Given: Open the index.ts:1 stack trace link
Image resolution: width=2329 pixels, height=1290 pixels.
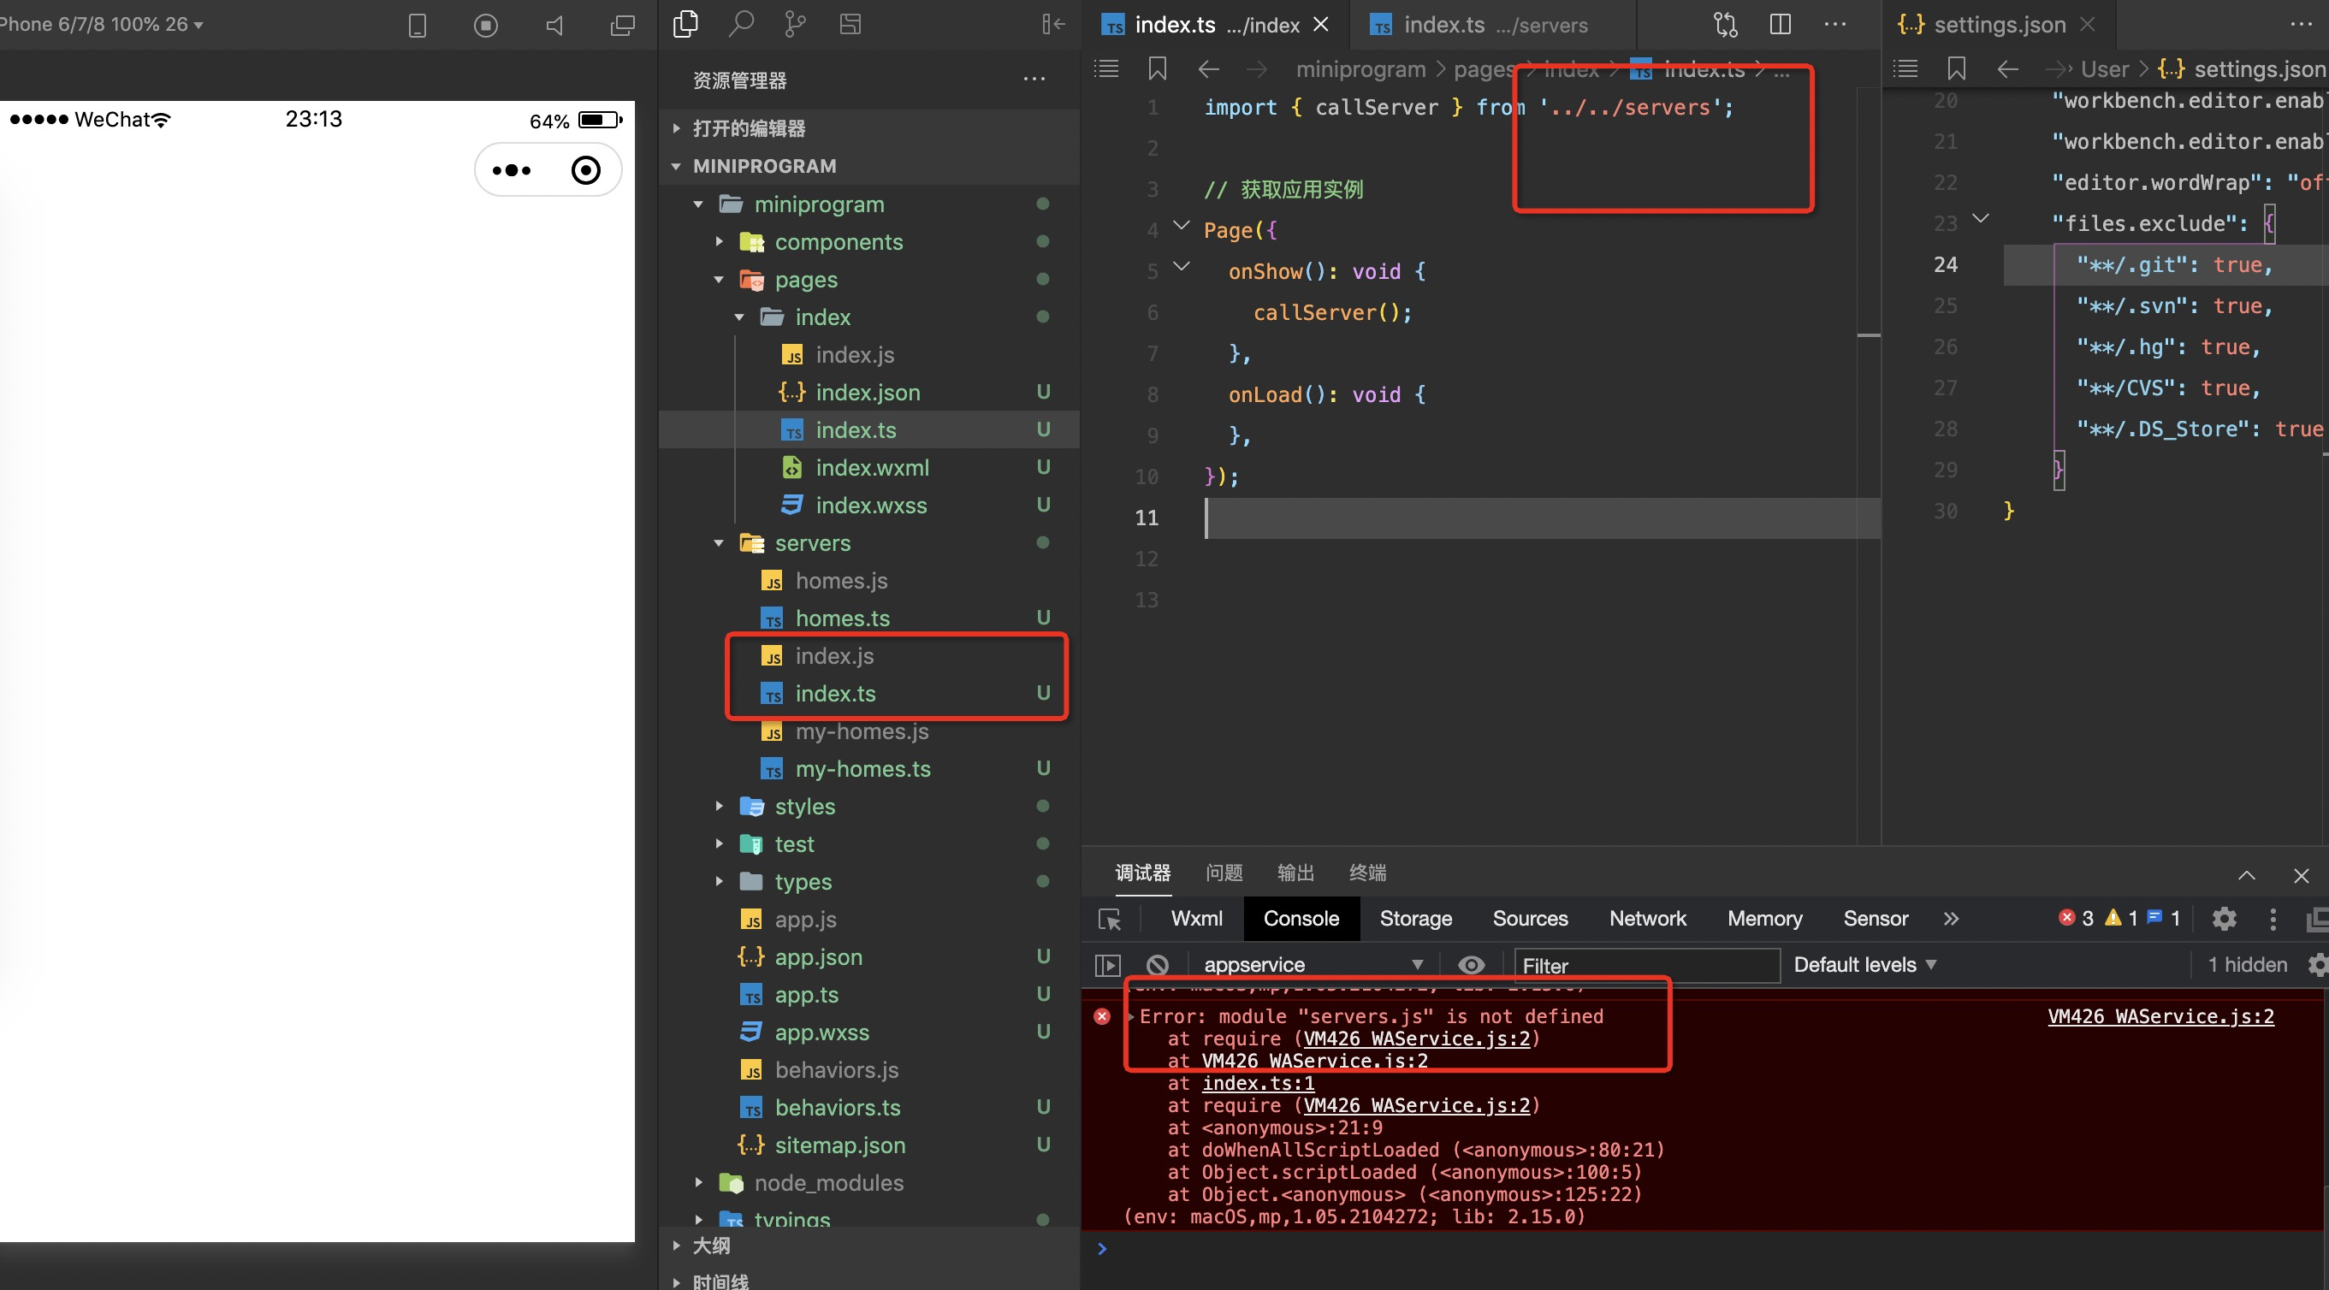Looking at the screenshot, I should click(x=1257, y=1083).
